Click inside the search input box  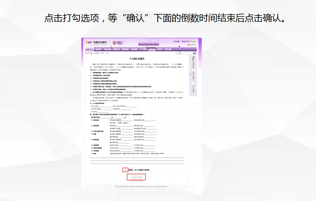pyautogui.click(x=181, y=53)
